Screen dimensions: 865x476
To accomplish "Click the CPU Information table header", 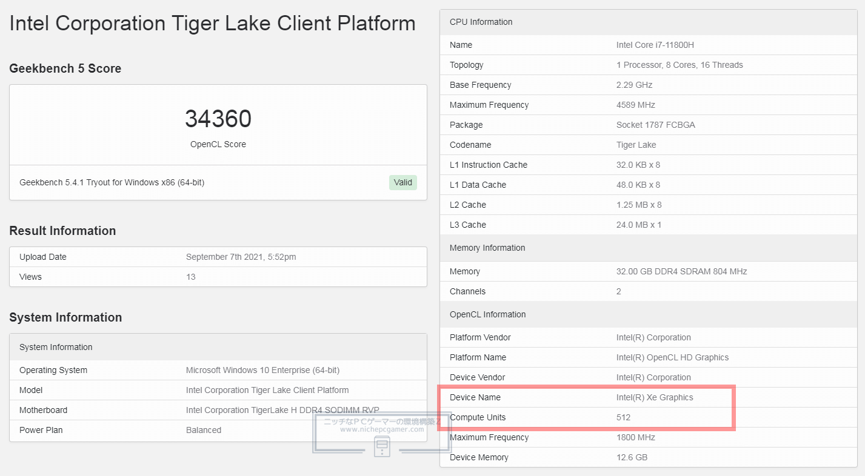I will [x=649, y=22].
